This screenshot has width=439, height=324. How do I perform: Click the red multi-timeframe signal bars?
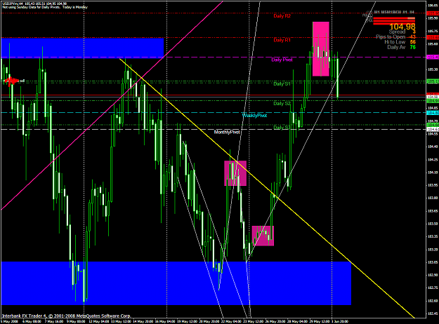click(394, 20)
